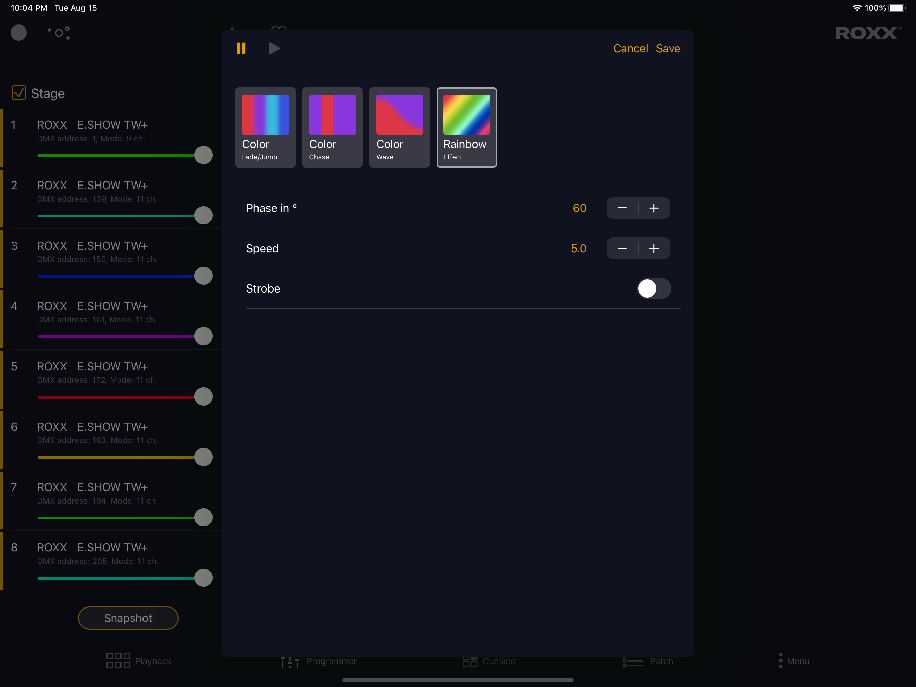Click the Speed value 5.0

578,248
